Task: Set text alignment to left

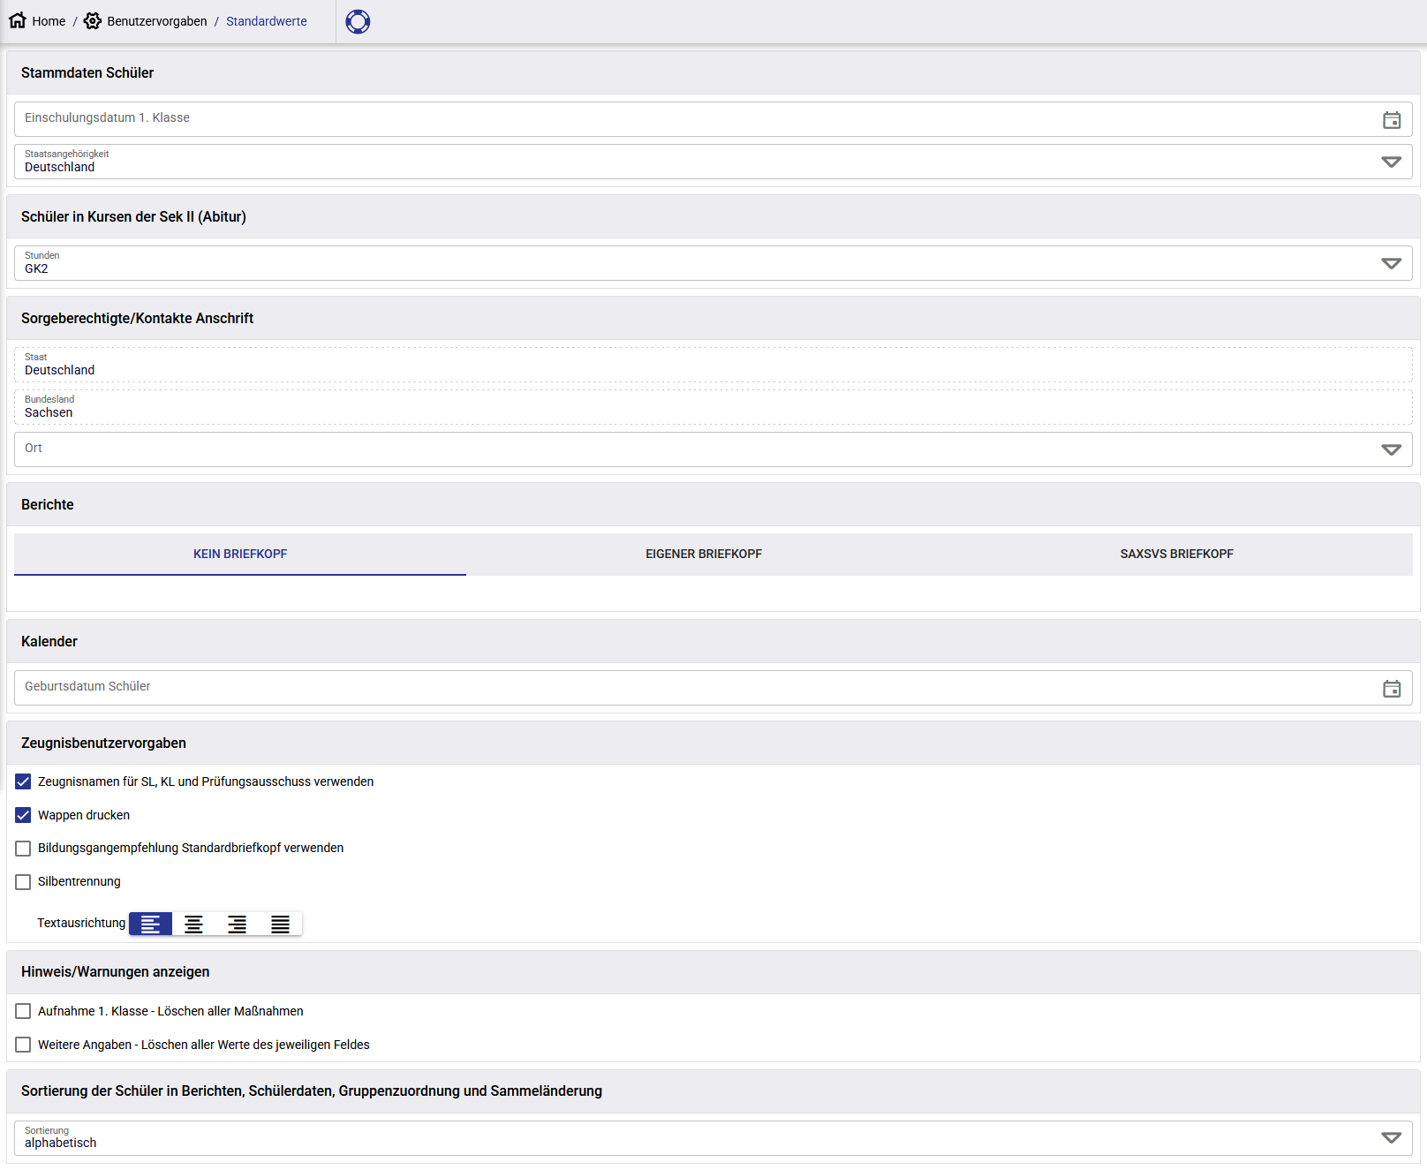Action: click(150, 924)
